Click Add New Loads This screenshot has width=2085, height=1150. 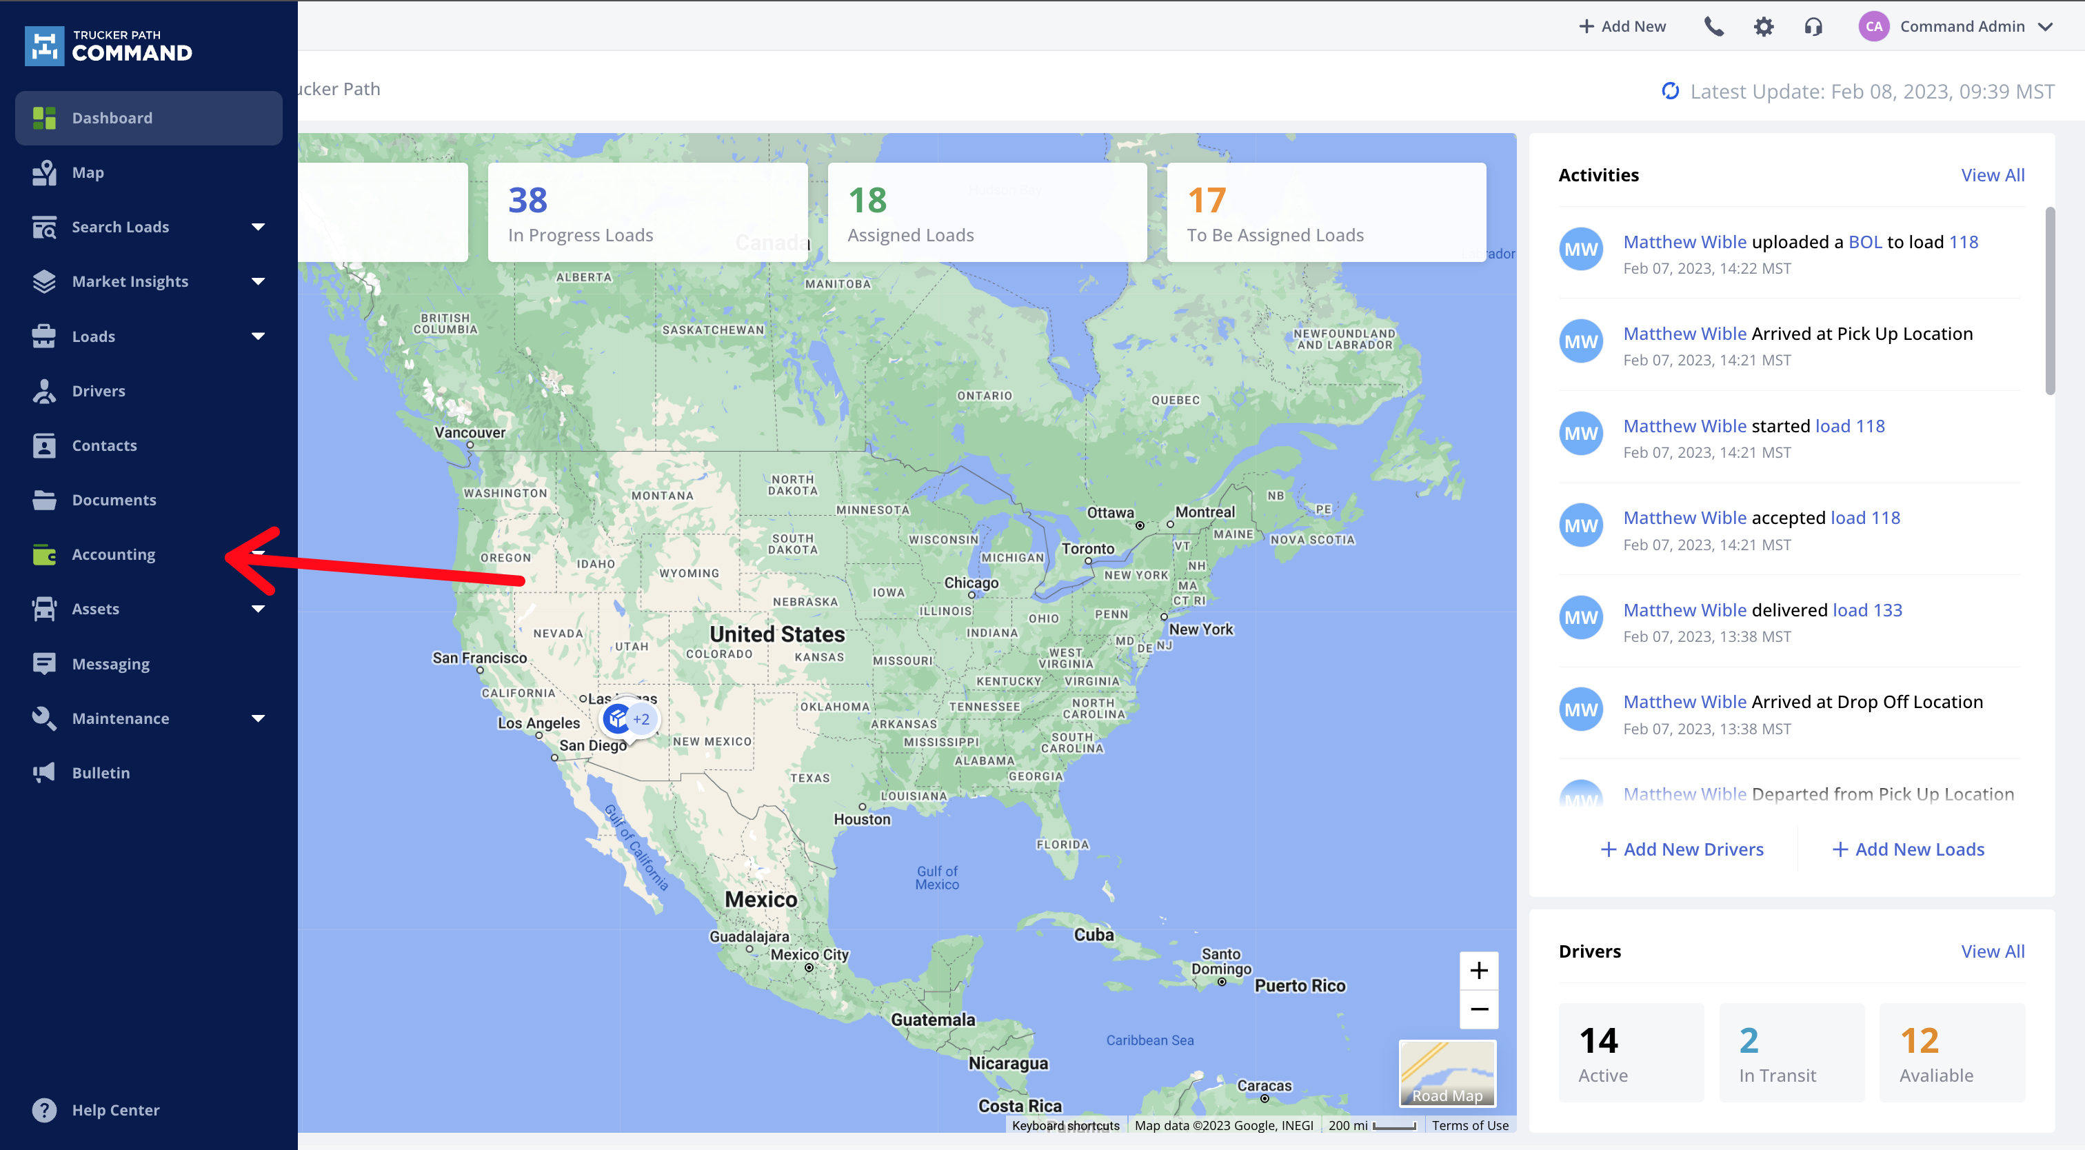(1908, 849)
